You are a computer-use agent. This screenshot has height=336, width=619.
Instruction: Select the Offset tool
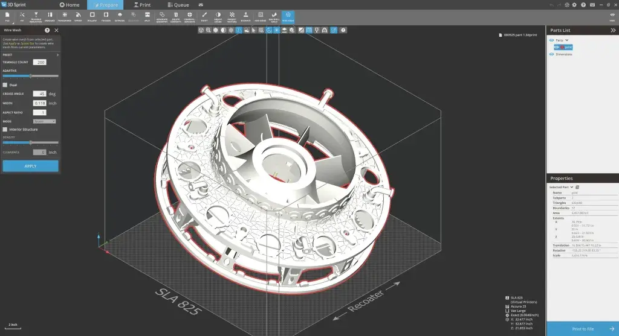tap(78, 16)
